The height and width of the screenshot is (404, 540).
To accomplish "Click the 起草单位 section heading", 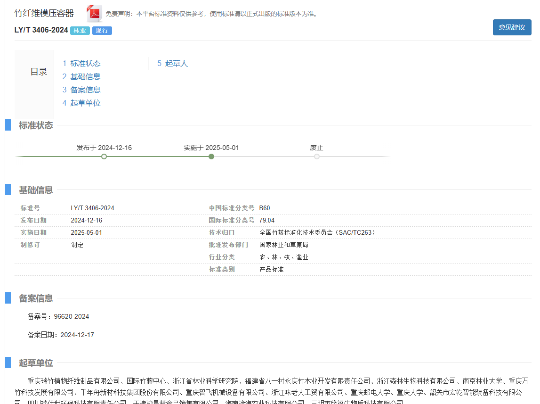I will tap(36, 363).
